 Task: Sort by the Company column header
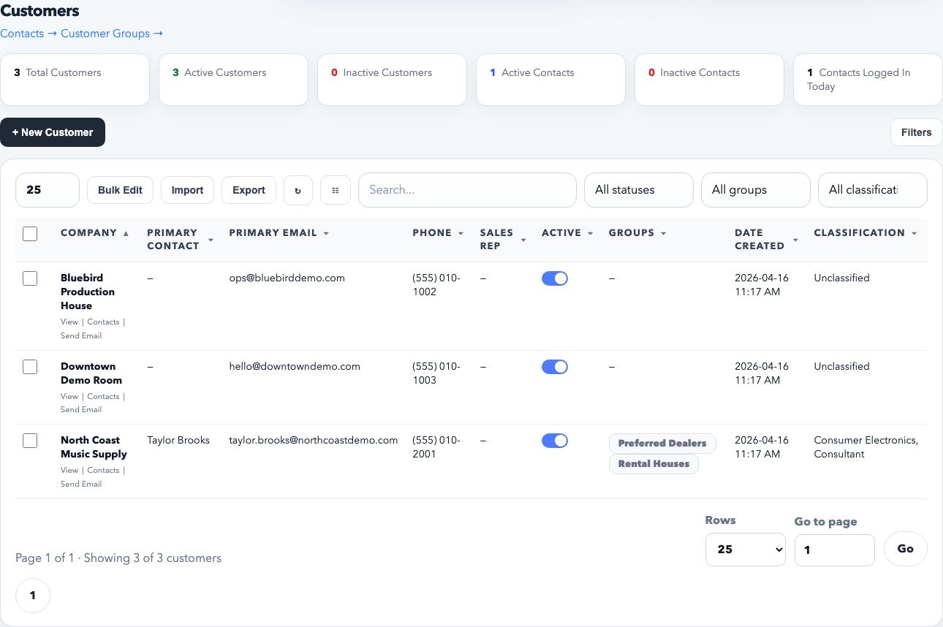pos(94,233)
